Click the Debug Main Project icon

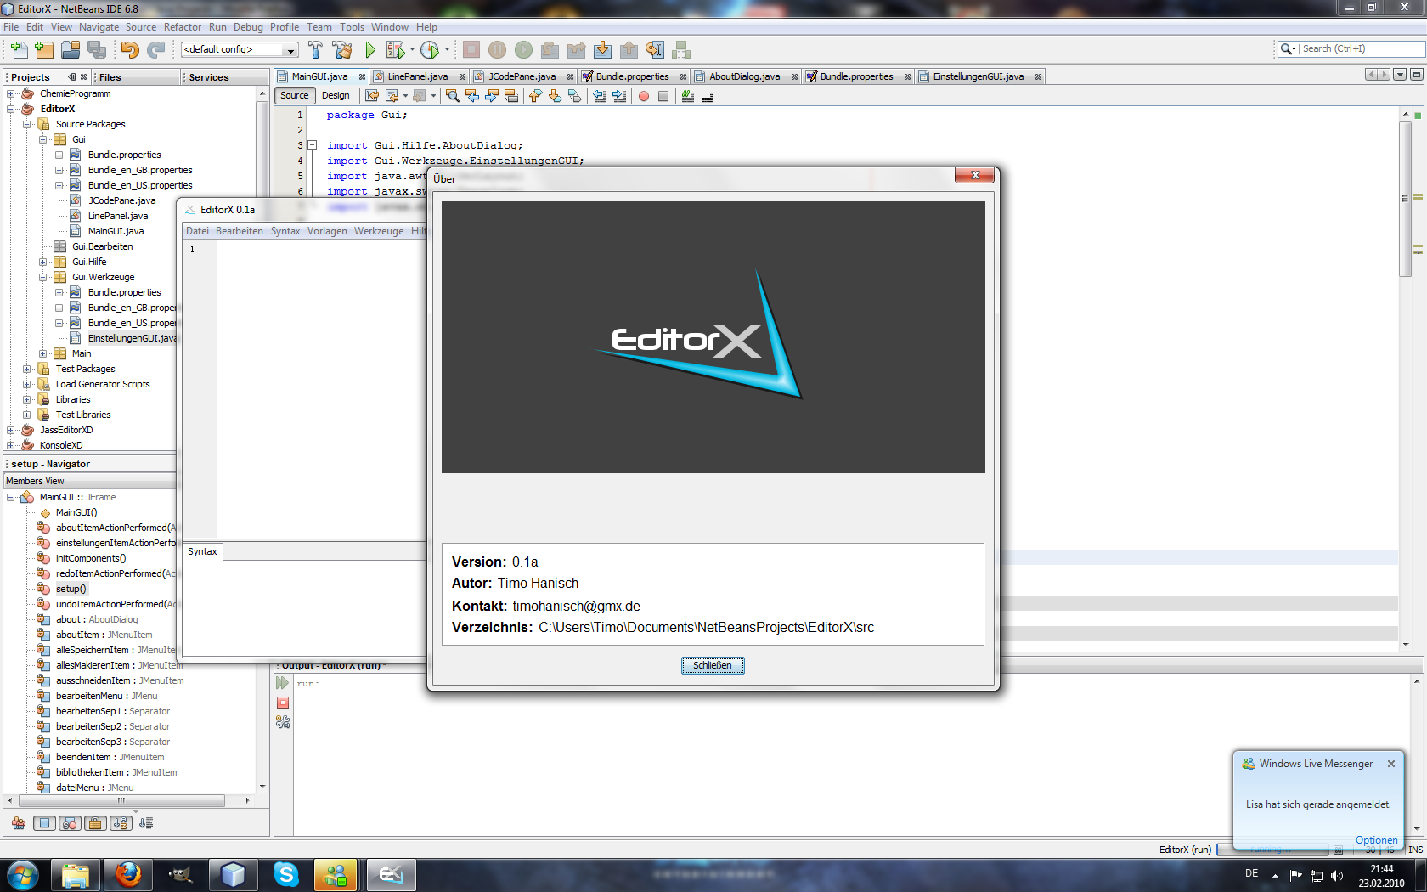point(395,49)
